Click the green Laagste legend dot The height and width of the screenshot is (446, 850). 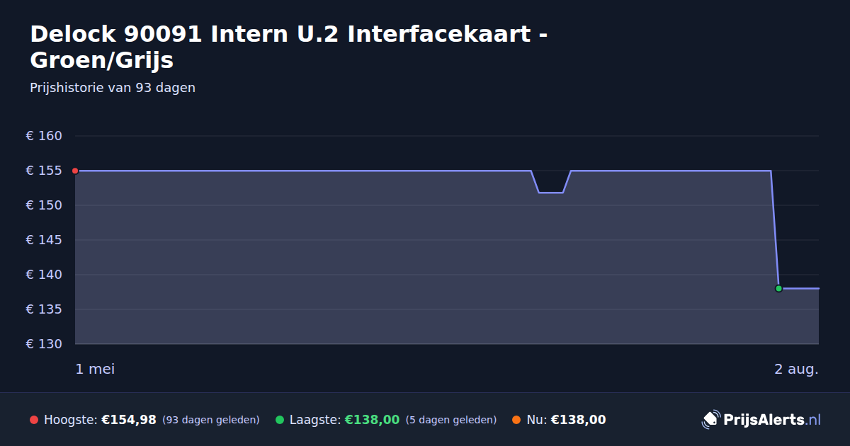(x=280, y=420)
